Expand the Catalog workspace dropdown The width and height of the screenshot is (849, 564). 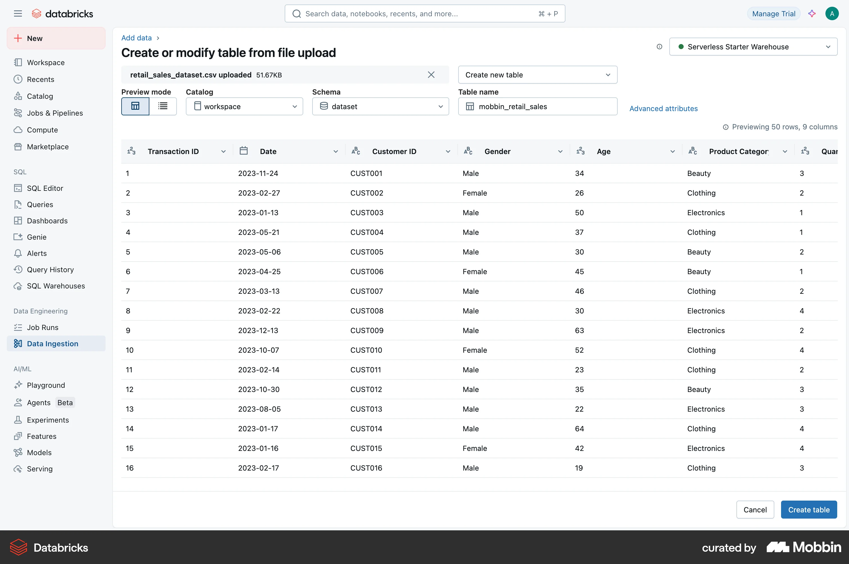pos(244,106)
